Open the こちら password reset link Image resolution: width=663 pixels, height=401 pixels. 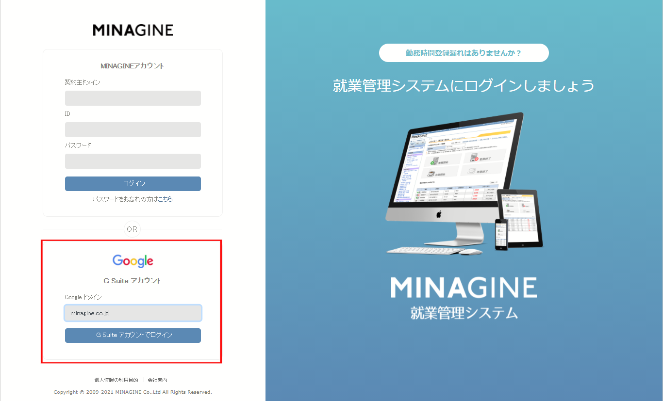click(x=165, y=199)
